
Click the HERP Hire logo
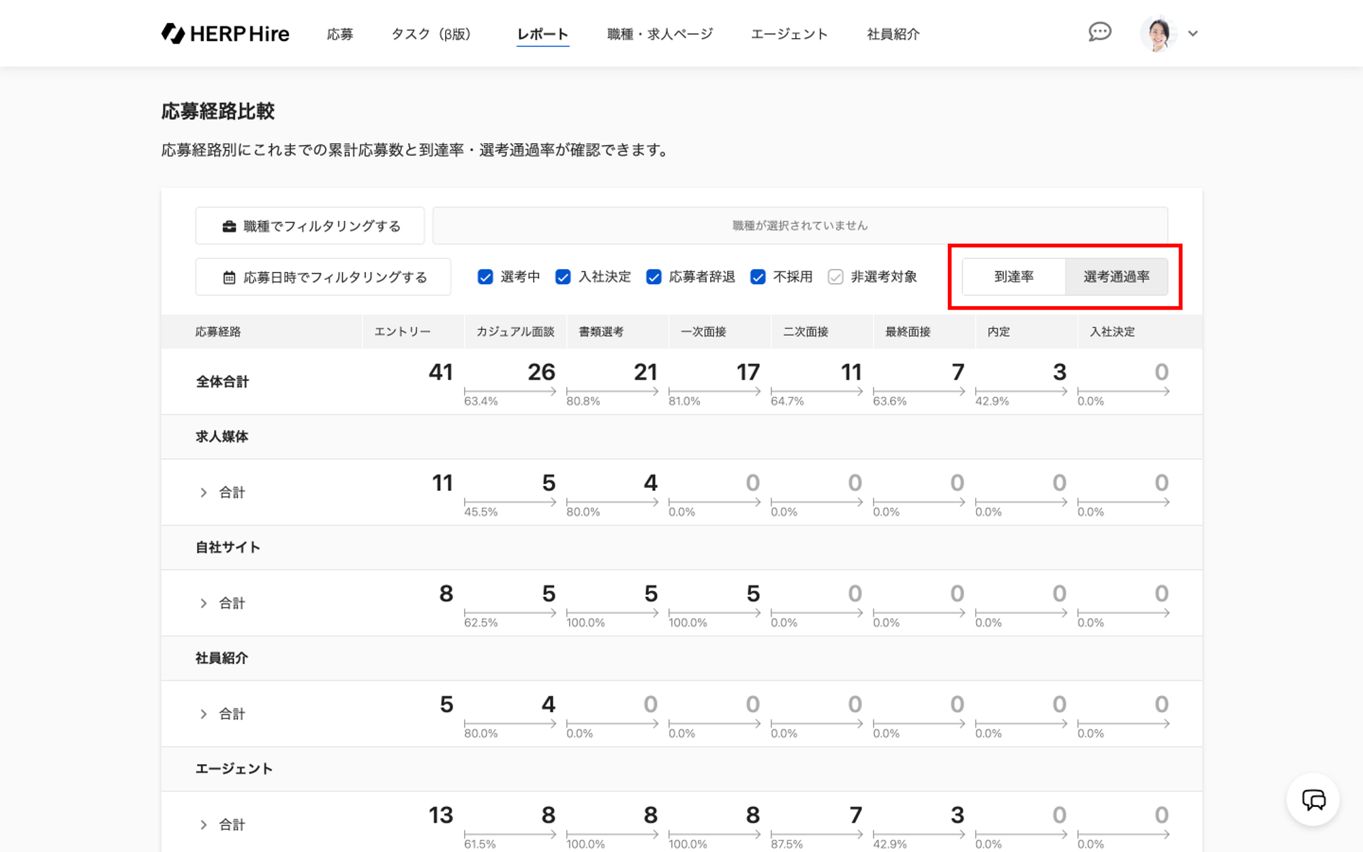[225, 33]
